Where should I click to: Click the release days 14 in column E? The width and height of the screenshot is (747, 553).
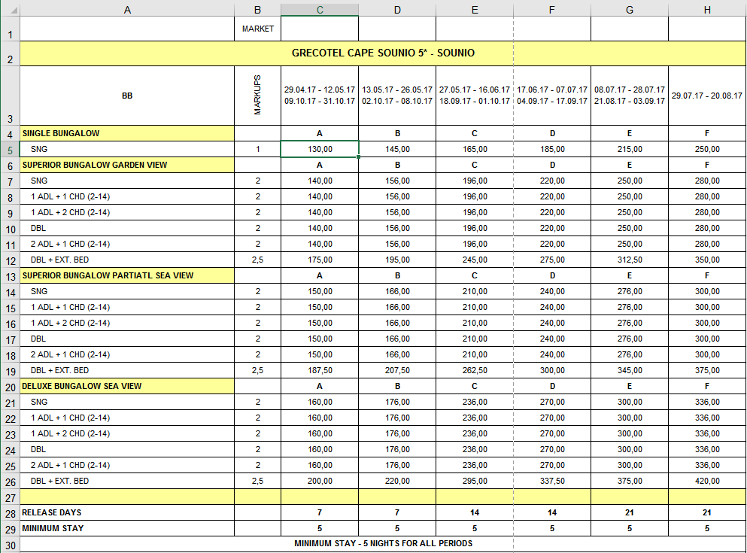coord(475,512)
